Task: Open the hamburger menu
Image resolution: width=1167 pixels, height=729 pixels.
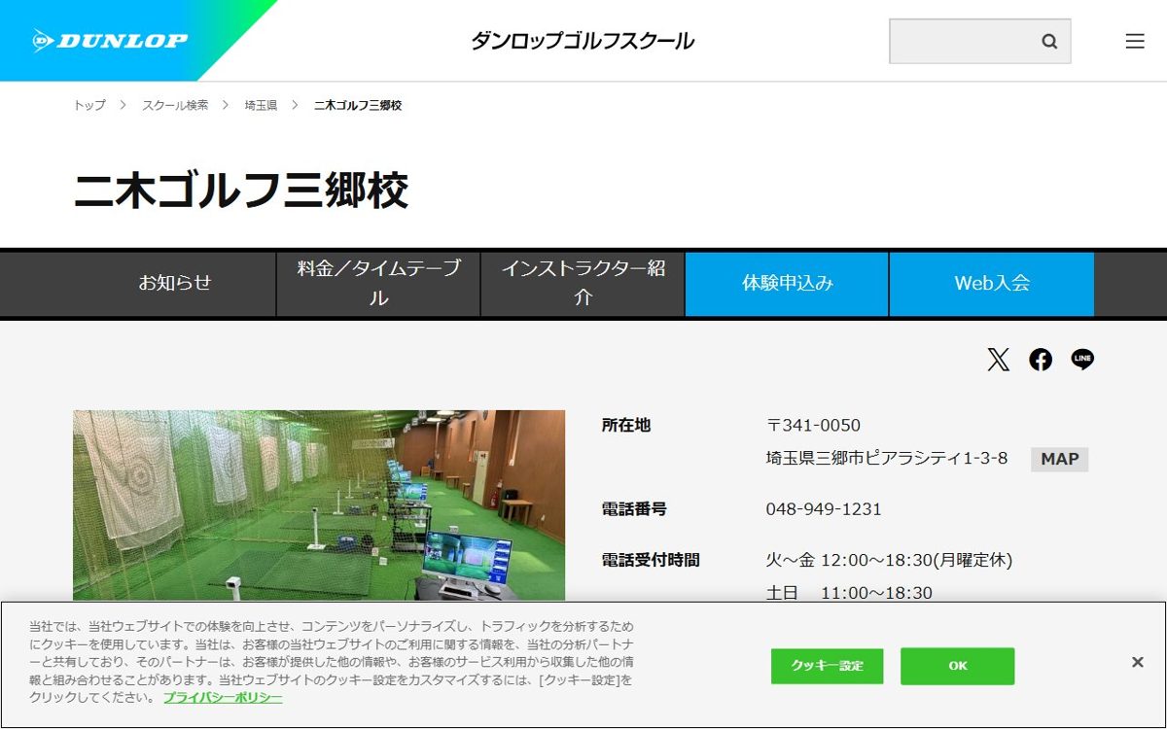Action: click(1135, 41)
